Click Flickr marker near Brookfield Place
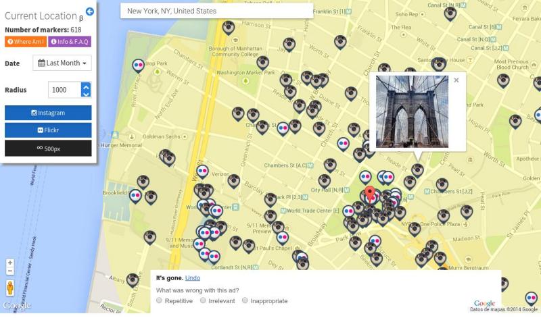Viewport: 541px width, 318px height. (135, 196)
